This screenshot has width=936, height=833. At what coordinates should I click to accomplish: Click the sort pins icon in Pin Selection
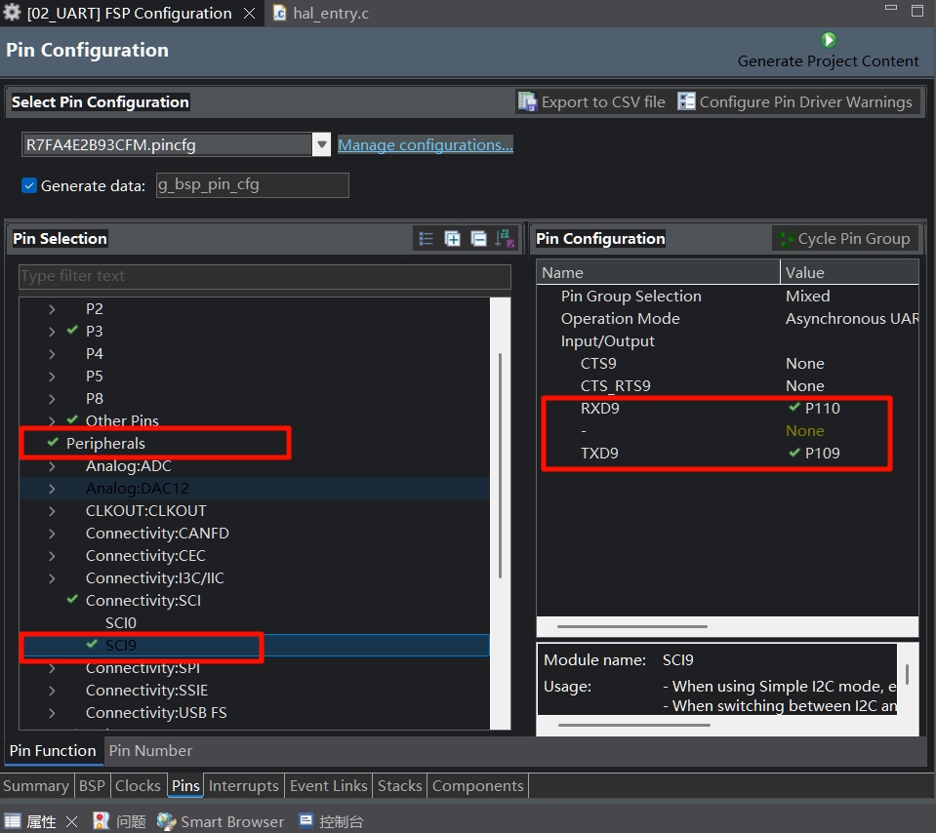pos(505,239)
